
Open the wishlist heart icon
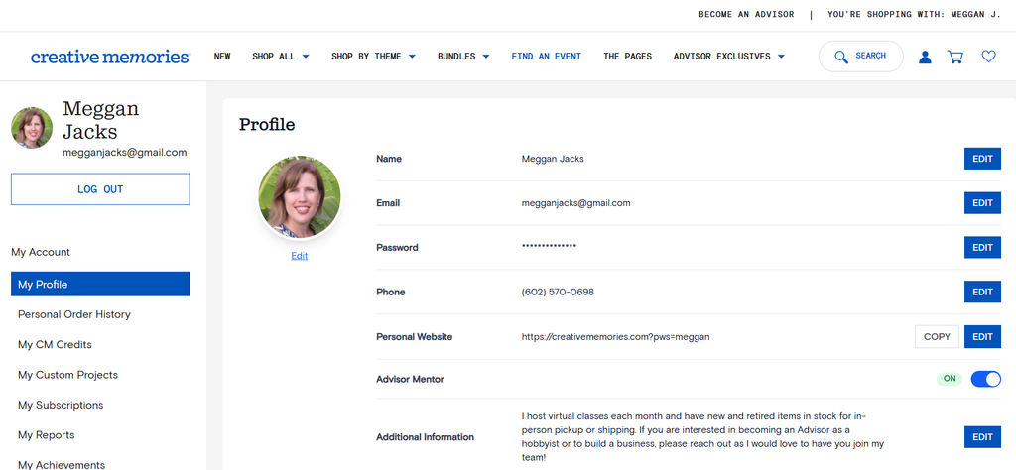[988, 57]
